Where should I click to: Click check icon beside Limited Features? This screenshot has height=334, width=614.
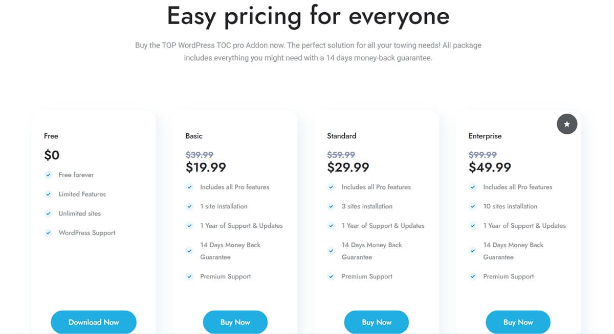point(48,194)
